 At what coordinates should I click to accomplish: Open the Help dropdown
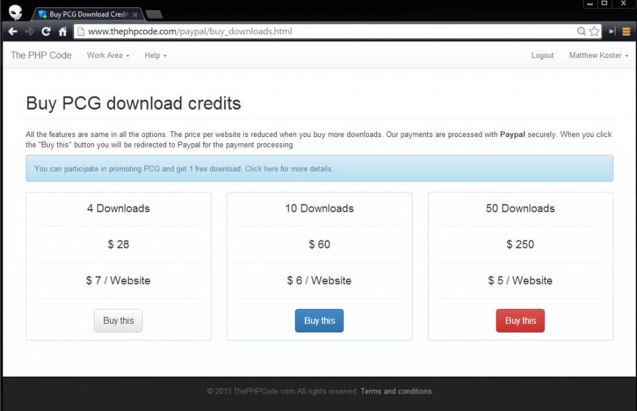(154, 55)
